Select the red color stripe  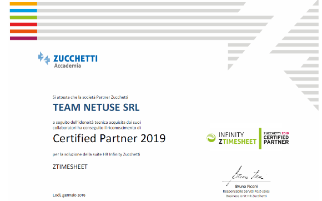[23, 24]
